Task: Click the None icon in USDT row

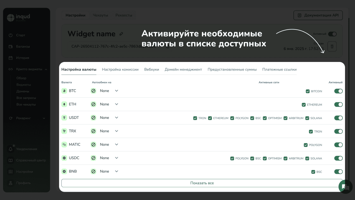Action: coord(93,118)
